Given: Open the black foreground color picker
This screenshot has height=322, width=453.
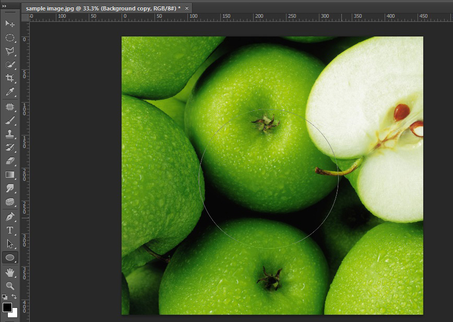Looking at the screenshot, I should tap(7, 307).
